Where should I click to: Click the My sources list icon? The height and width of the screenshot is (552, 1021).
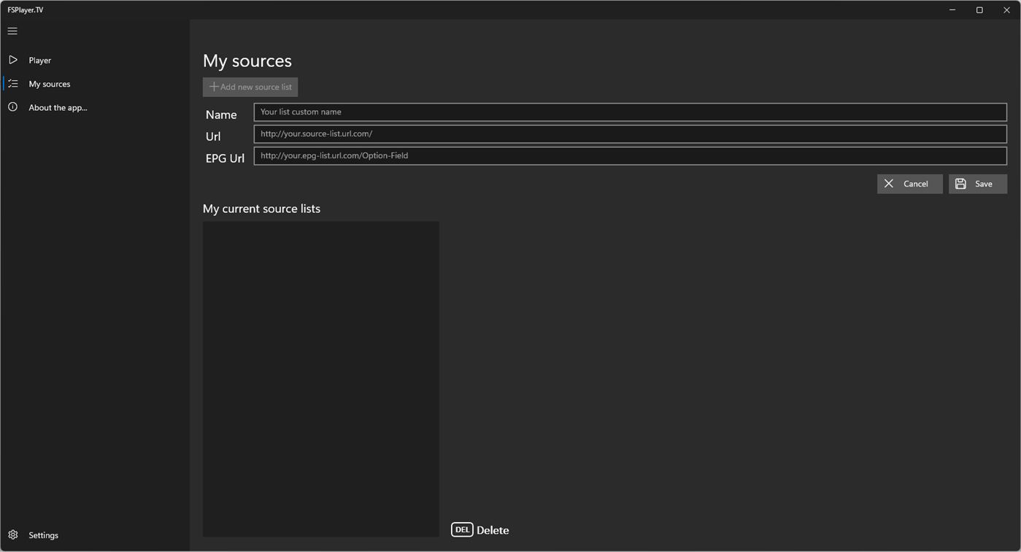(12, 83)
